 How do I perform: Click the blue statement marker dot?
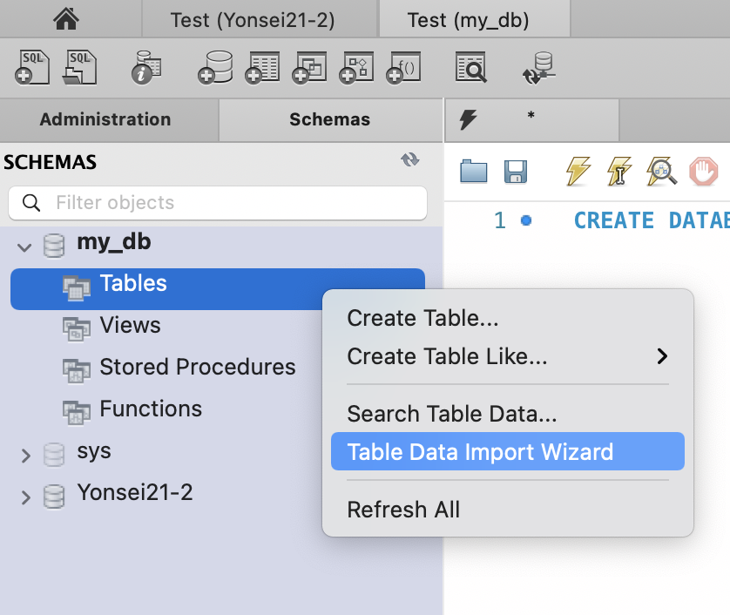[x=526, y=220]
